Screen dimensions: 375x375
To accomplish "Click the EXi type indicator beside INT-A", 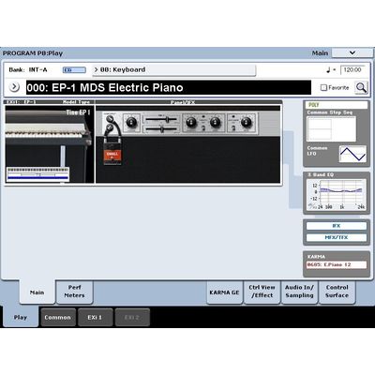I will 74,70.
